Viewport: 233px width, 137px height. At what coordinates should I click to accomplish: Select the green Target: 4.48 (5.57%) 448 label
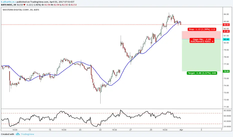point(202,73)
